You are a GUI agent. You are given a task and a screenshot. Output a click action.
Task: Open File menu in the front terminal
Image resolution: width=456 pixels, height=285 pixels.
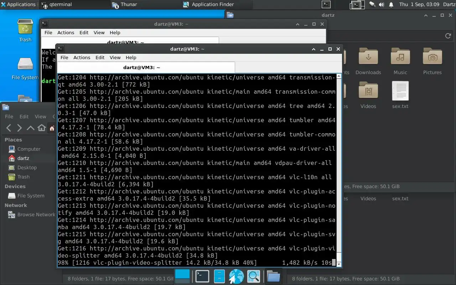64,57
